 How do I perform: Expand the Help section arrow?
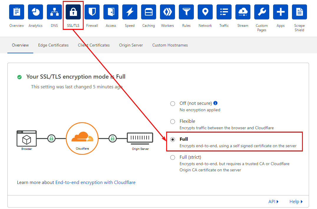tap(302, 202)
